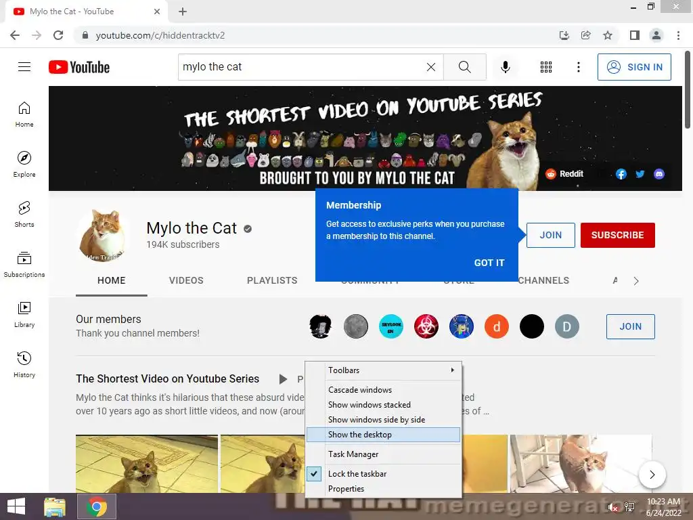The image size is (693, 520).
Task: Open the Chrome profile avatar
Action: (656, 35)
